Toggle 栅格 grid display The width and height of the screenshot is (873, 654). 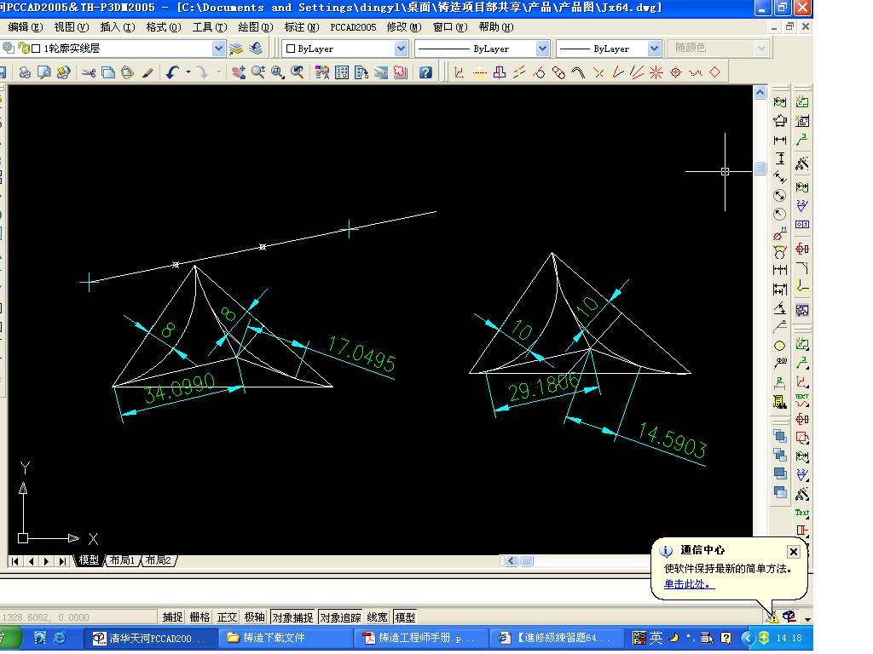[x=199, y=617]
